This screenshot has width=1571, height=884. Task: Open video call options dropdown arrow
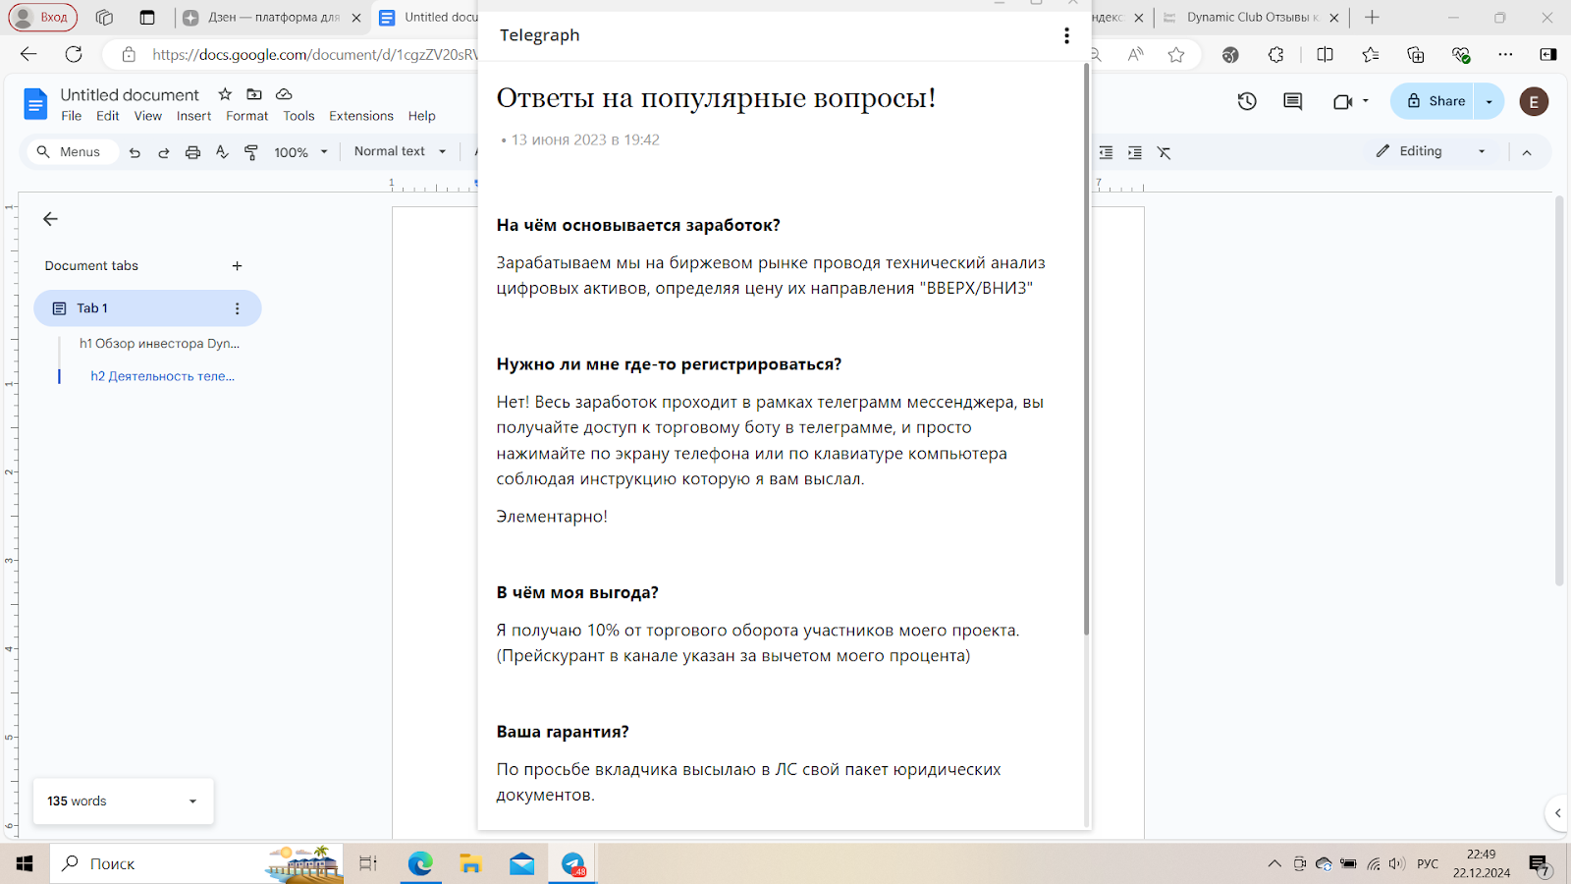pyautogui.click(x=1366, y=101)
